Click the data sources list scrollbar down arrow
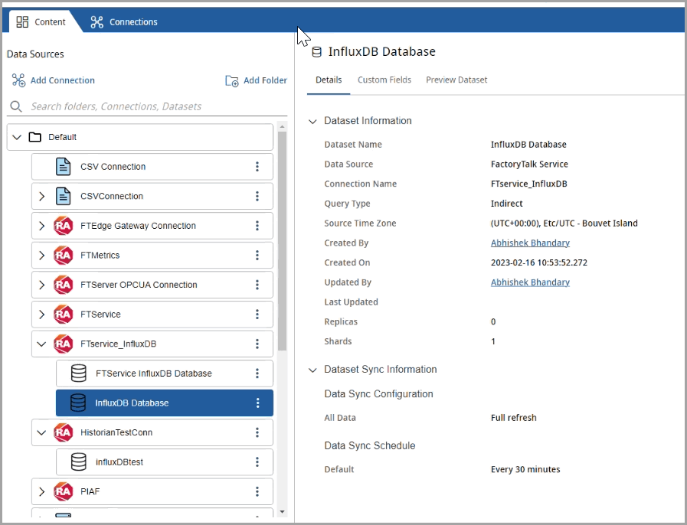 point(282,511)
